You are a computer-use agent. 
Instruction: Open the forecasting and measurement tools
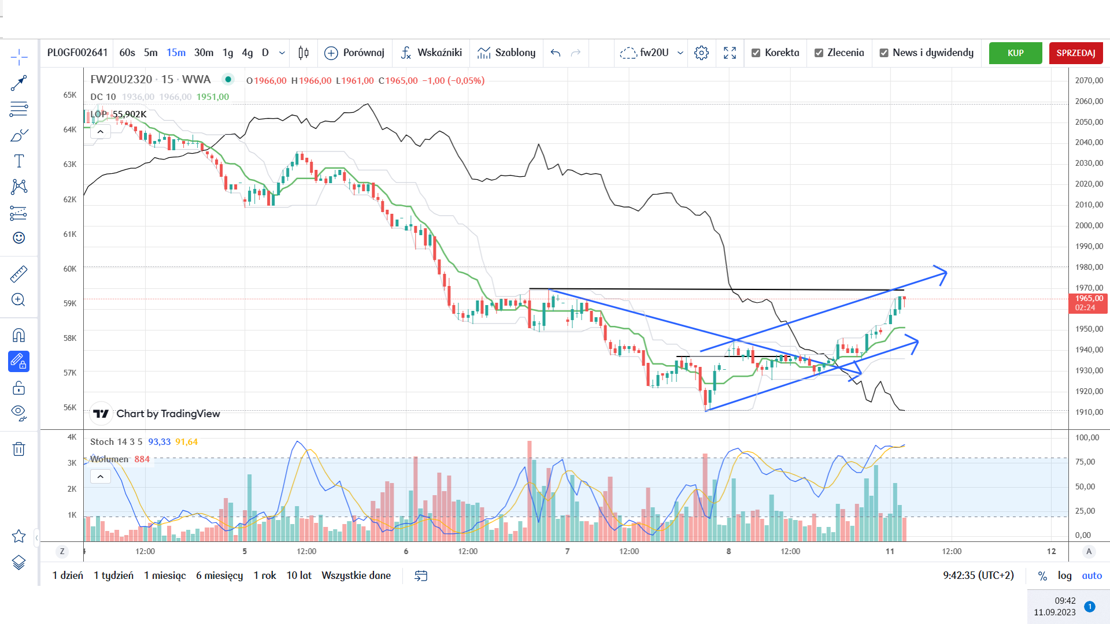[19, 213]
